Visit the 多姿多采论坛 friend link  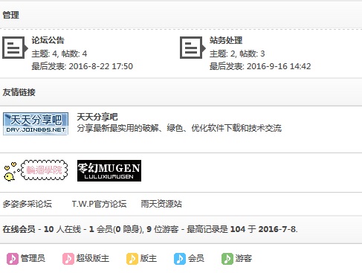click(28, 204)
